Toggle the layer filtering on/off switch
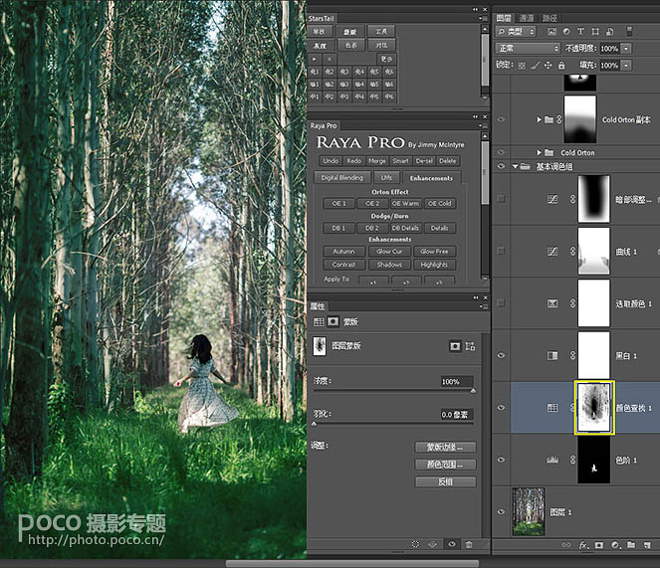 coord(629,32)
